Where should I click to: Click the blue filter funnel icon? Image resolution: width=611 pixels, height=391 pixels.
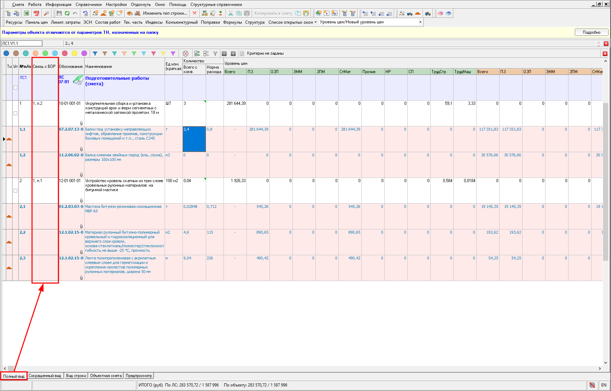(95, 53)
